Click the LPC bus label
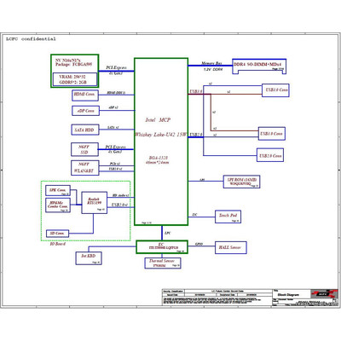The height and width of the screenshot is (341, 341). pos(168,233)
